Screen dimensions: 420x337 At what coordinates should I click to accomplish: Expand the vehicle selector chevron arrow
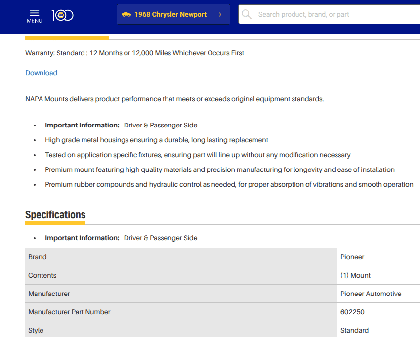tap(220, 14)
